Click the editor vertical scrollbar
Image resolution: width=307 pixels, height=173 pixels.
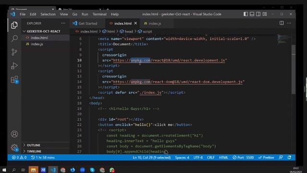293,69
